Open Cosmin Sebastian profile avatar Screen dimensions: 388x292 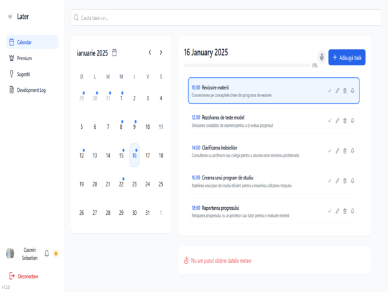pos(10,253)
